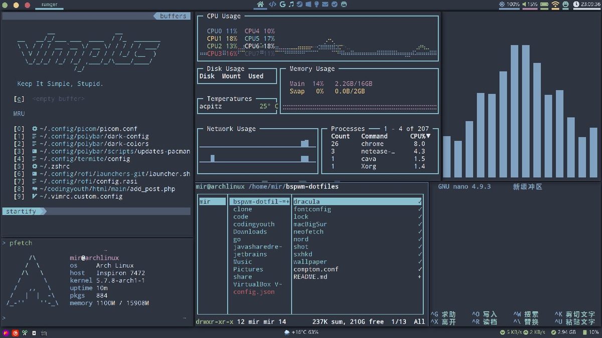602x338 pixels.
Task: Click the brightness icon showing 100%
Action: tap(502, 5)
